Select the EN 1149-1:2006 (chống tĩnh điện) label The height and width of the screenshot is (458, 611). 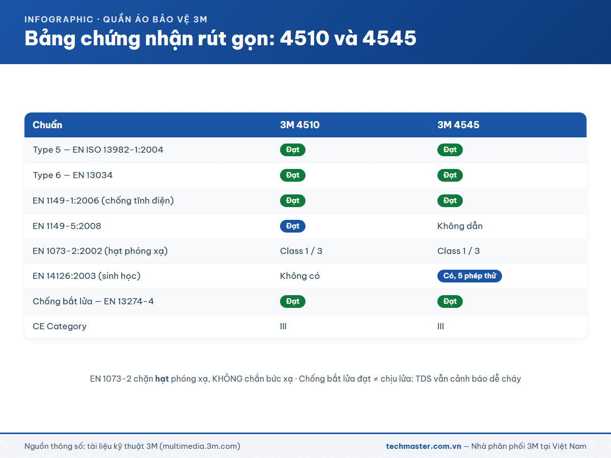tap(103, 201)
